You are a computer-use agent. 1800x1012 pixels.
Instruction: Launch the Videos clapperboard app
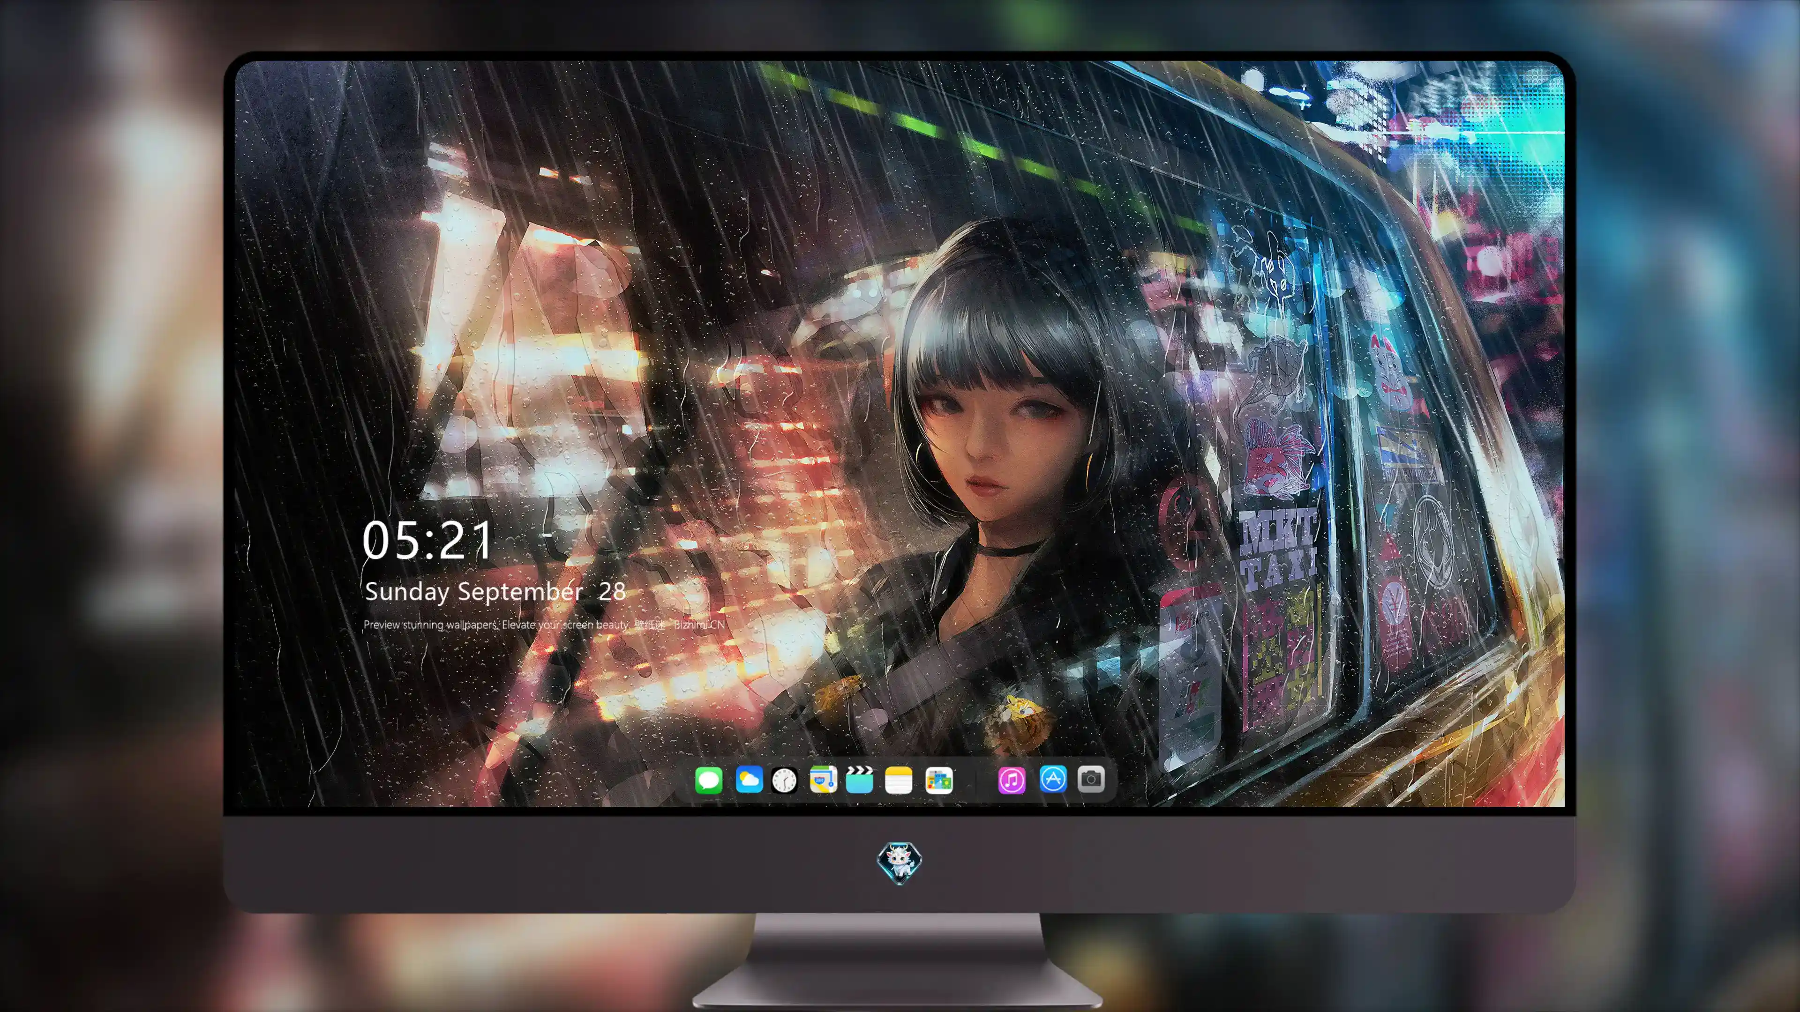coord(860,780)
